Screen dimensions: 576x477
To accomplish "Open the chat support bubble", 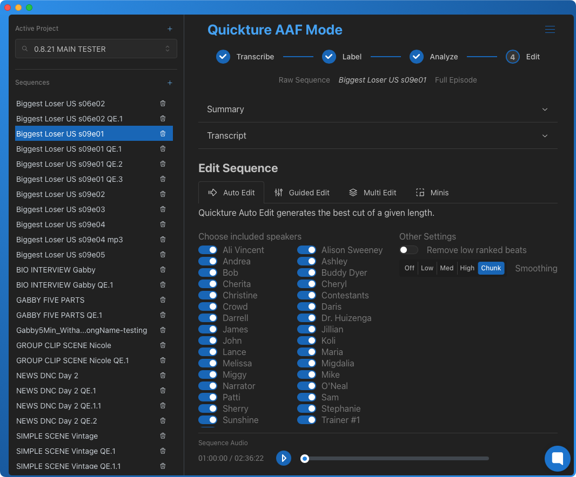I will tap(557, 458).
